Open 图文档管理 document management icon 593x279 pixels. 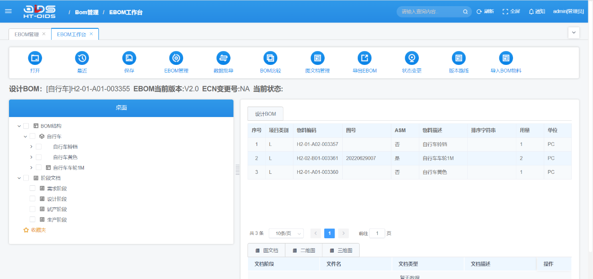tap(318, 58)
